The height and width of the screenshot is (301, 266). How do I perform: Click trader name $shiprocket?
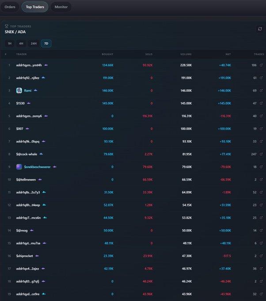coord(25,256)
